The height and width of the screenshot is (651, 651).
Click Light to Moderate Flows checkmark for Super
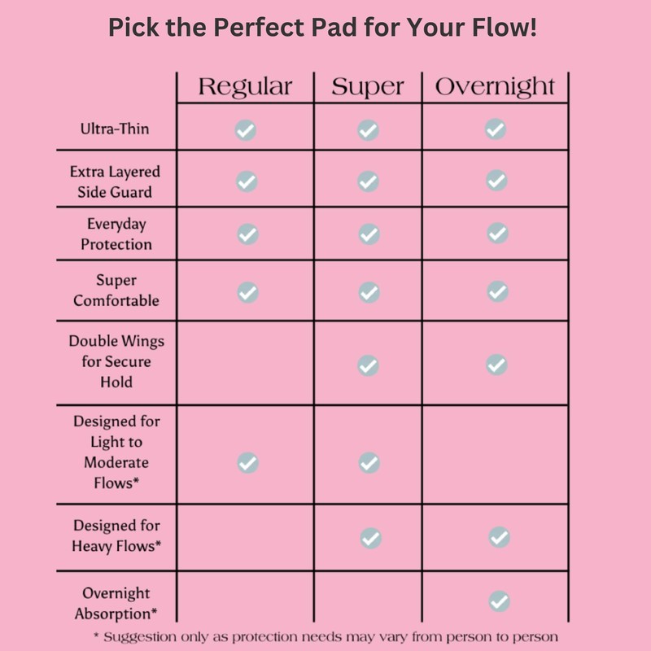tap(369, 462)
